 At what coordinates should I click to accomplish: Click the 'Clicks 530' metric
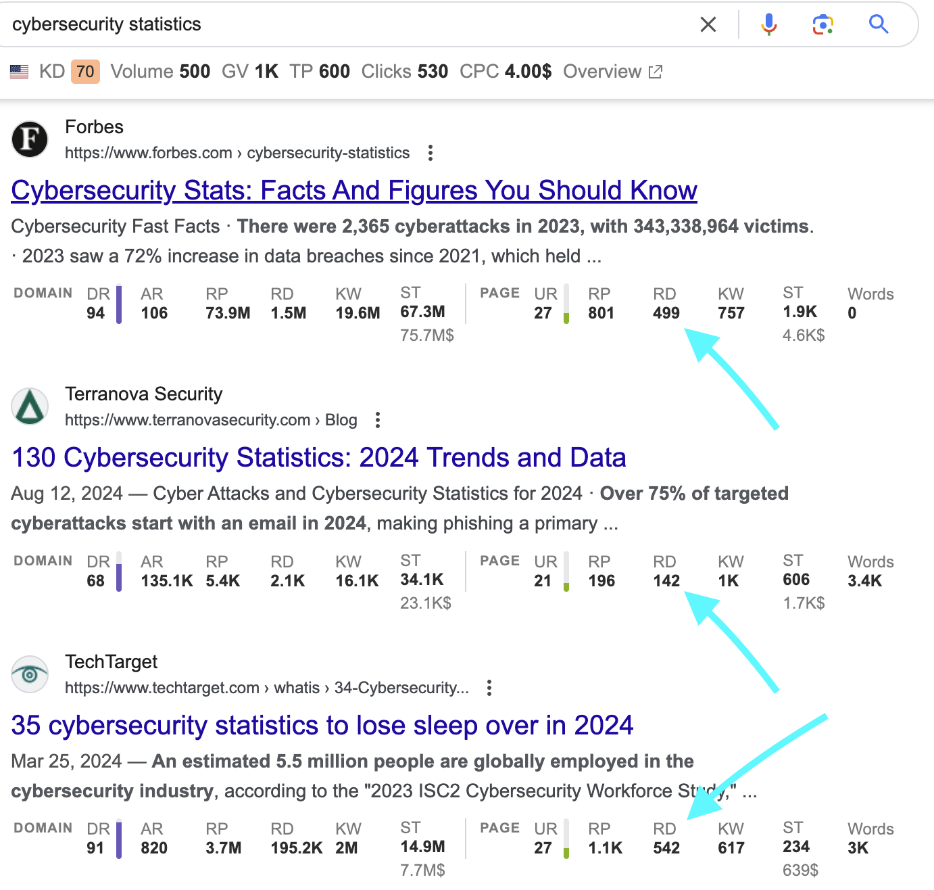[x=405, y=71]
